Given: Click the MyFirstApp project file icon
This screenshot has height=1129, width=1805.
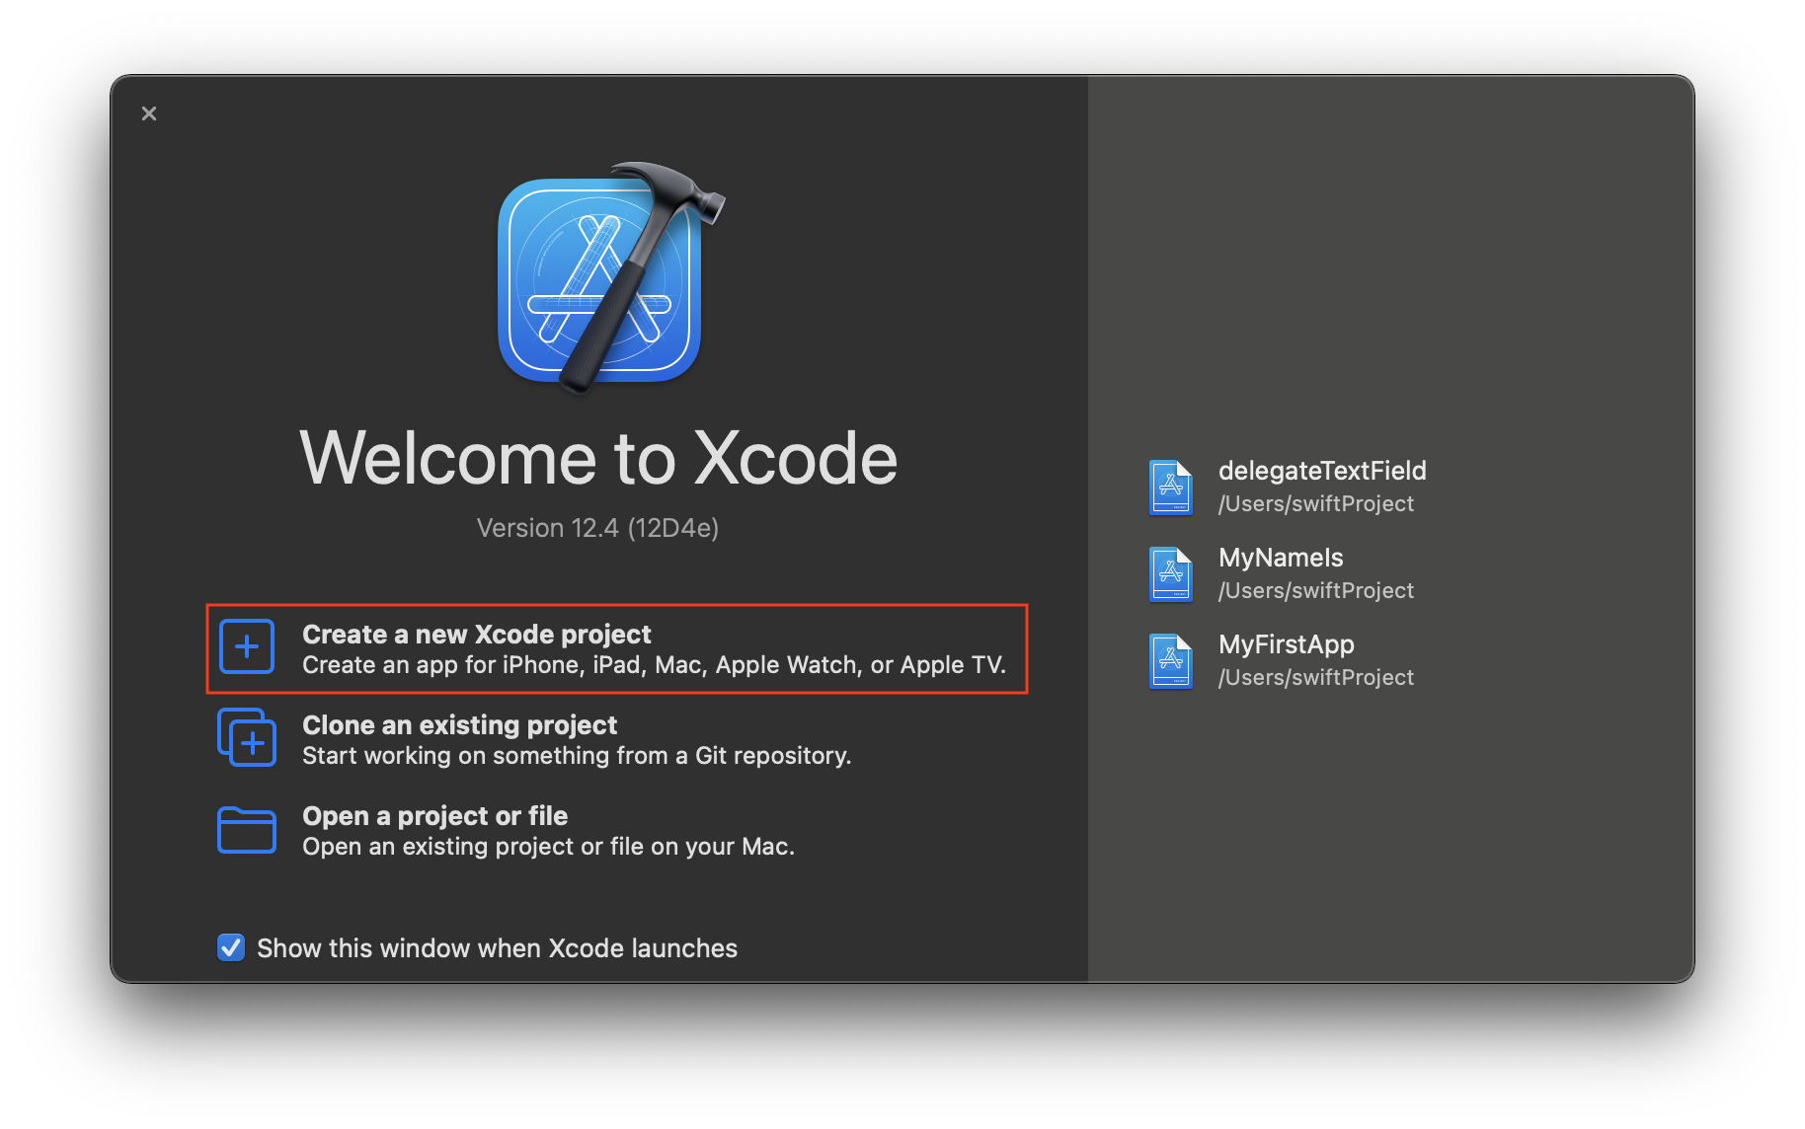Looking at the screenshot, I should click(1171, 661).
